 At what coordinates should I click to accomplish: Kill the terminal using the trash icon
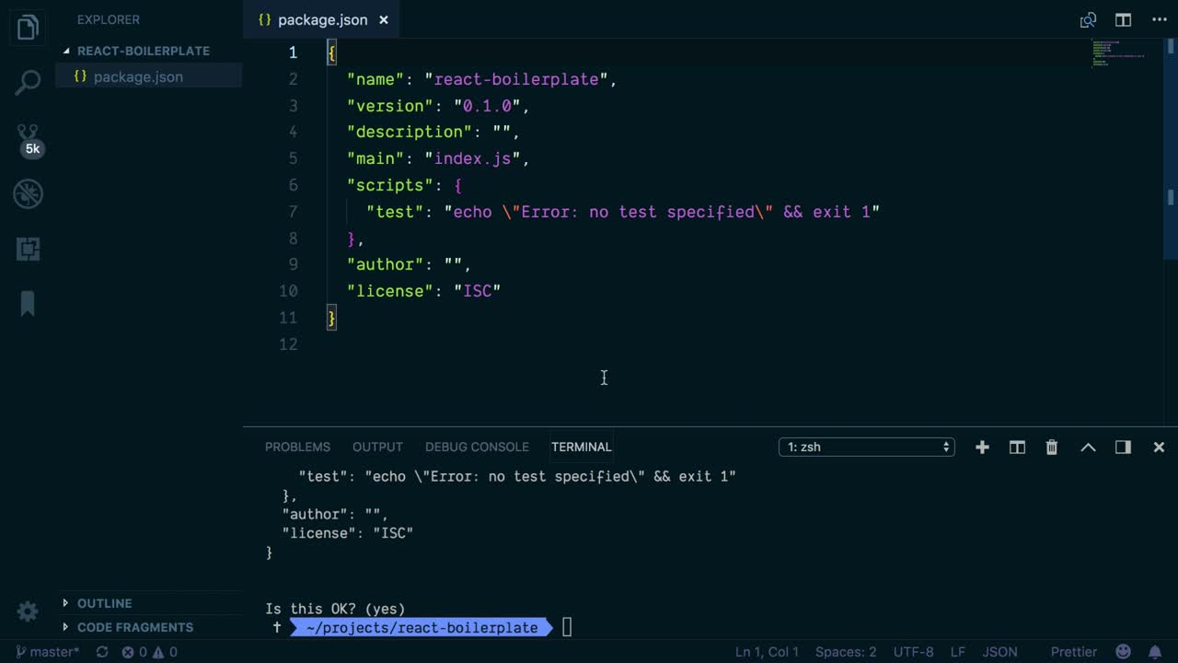tap(1051, 447)
